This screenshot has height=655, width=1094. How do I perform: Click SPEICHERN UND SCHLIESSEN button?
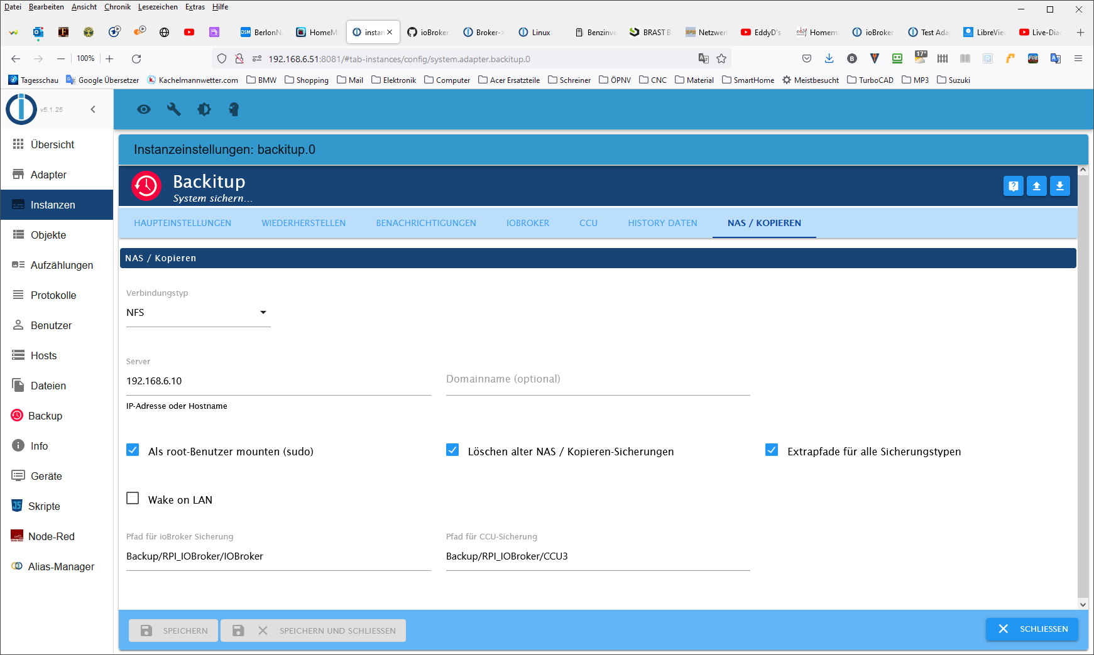pos(313,631)
